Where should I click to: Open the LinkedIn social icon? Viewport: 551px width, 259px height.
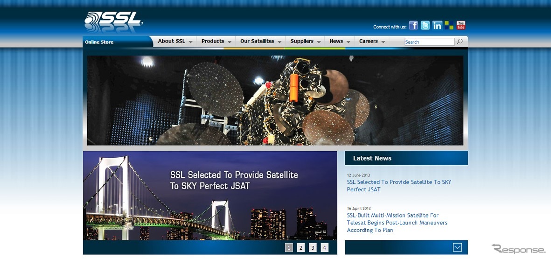tap(437, 26)
